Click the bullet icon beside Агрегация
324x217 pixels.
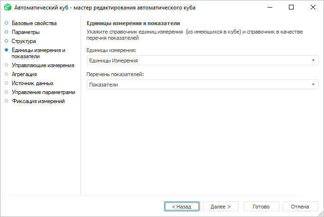[x=7, y=74]
